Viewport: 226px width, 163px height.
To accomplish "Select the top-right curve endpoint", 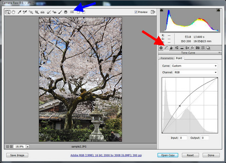I will [217, 78].
